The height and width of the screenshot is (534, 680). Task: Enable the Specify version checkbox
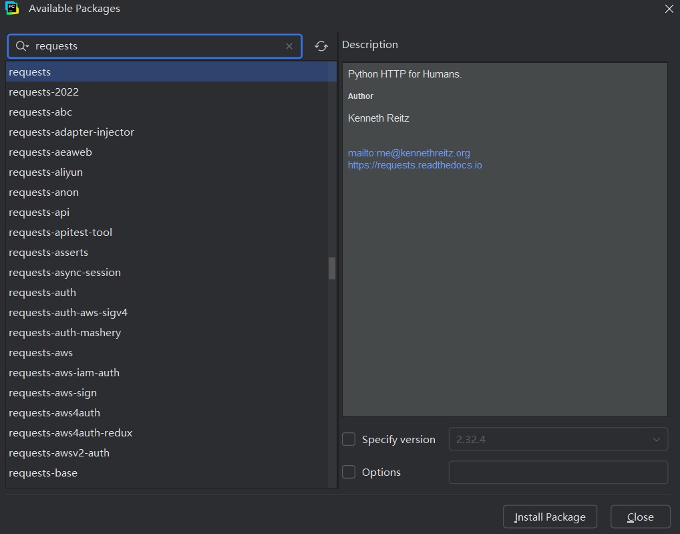349,439
